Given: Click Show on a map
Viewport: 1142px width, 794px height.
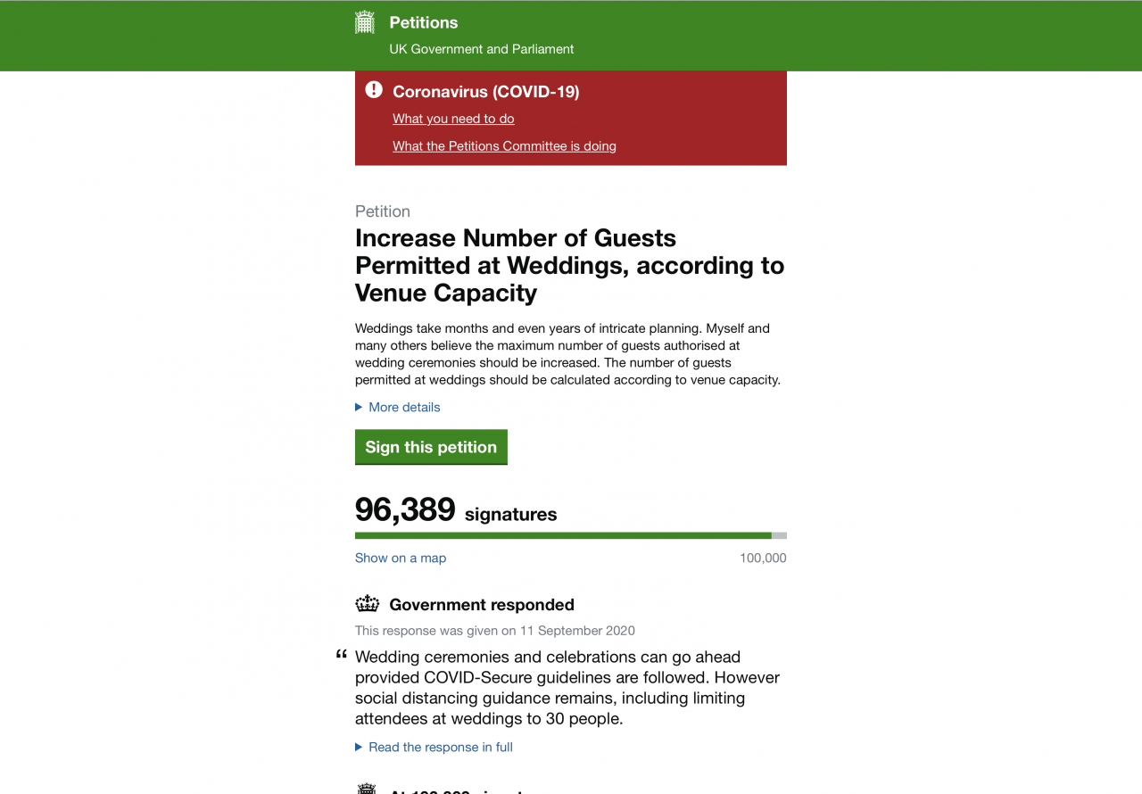Looking at the screenshot, I should [400, 558].
